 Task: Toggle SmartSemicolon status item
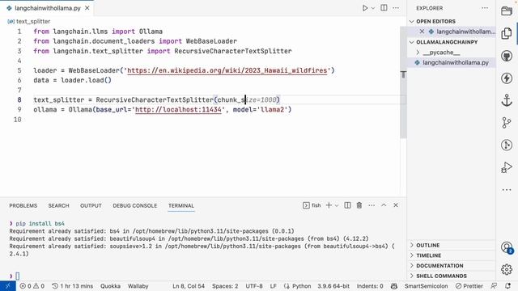tap(427, 286)
